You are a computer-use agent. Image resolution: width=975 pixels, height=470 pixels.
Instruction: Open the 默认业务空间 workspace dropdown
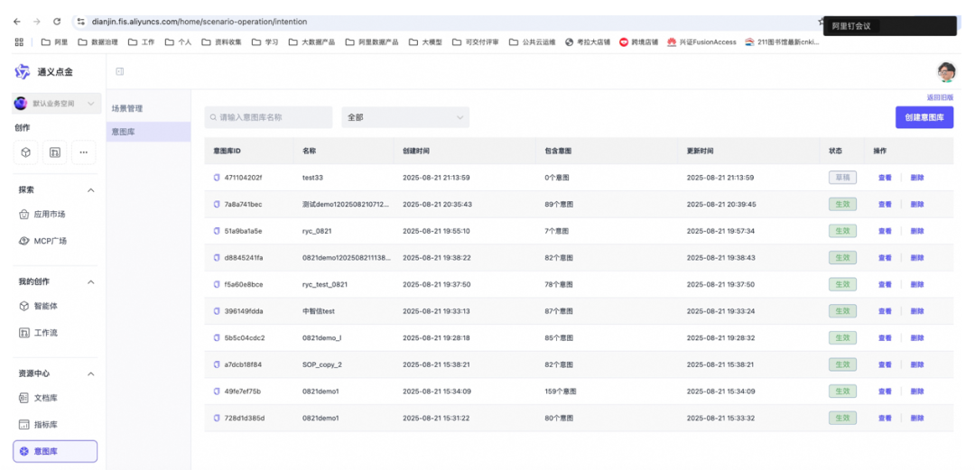coord(57,104)
